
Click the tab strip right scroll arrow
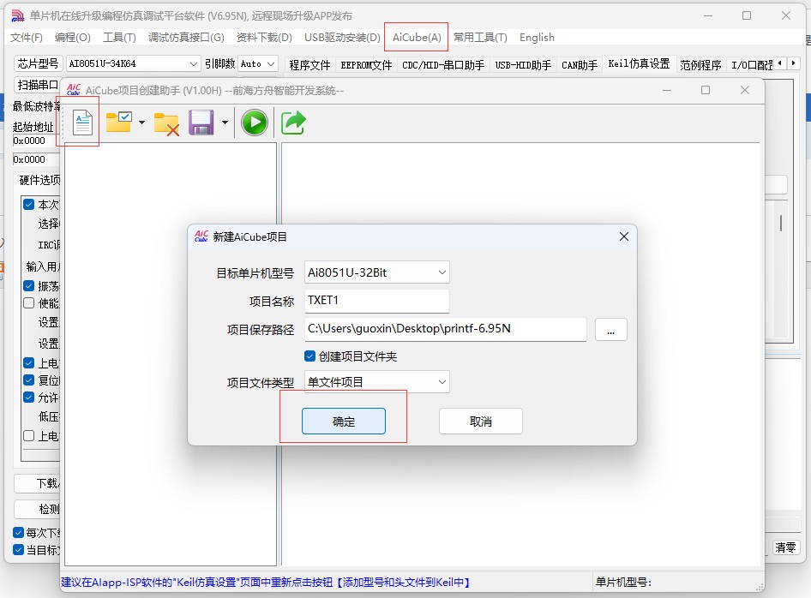[793, 63]
